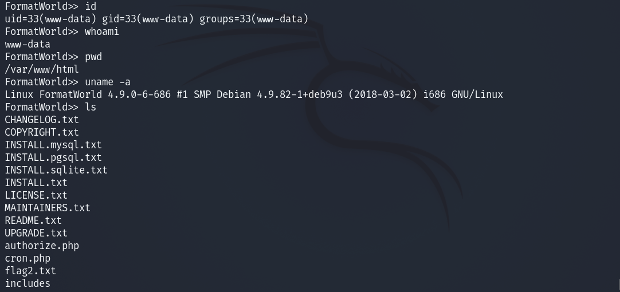Point to INSTALL.sqlite.txt in the listing
Viewport: 620px width, 292px height.
[56, 170]
